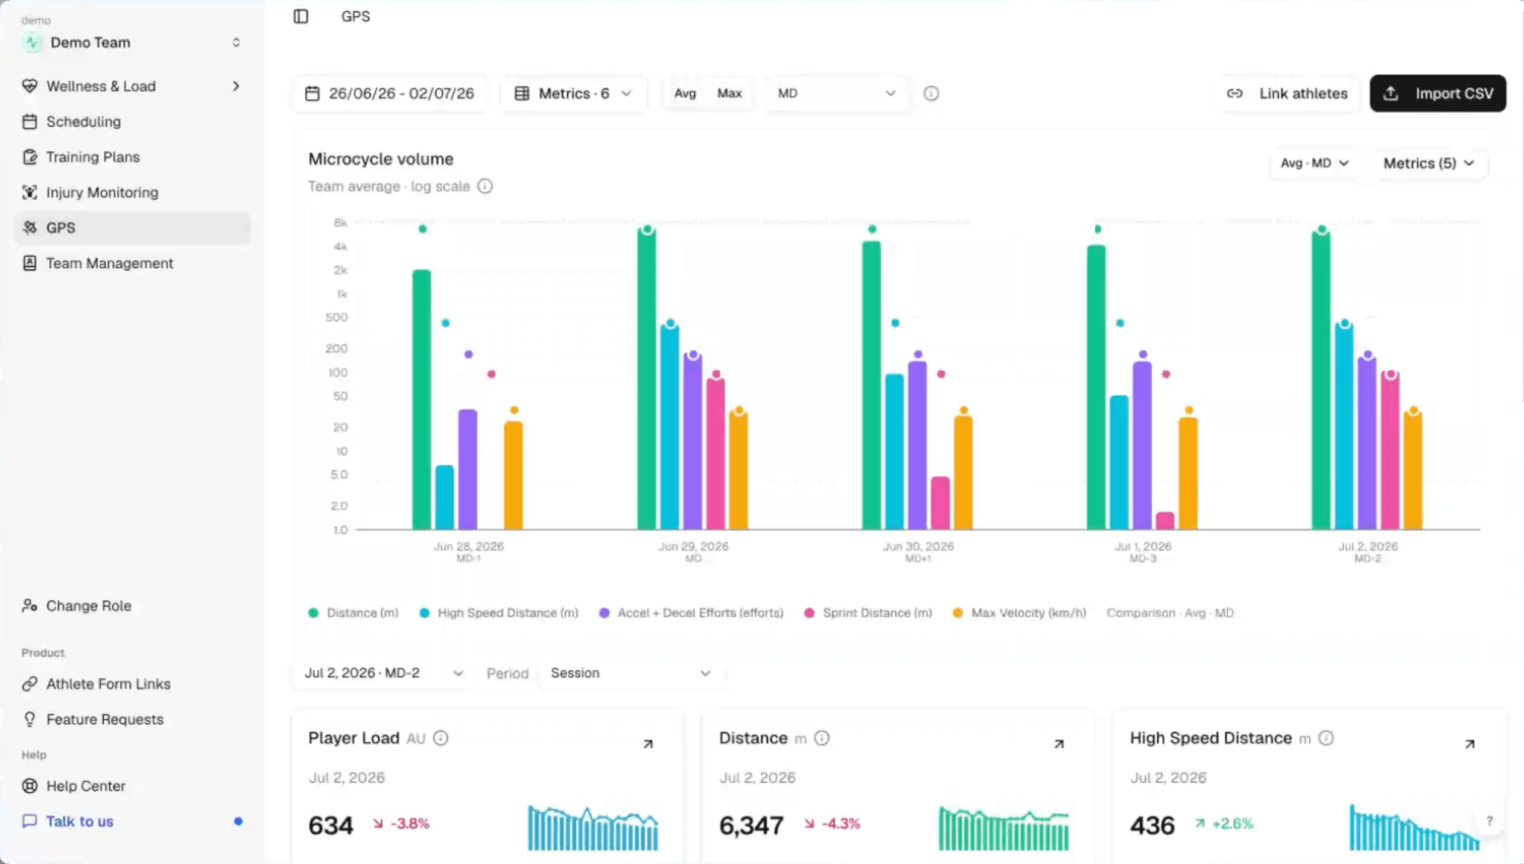Open the Period Session dropdown
1524x864 pixels.
click(630, 673)
